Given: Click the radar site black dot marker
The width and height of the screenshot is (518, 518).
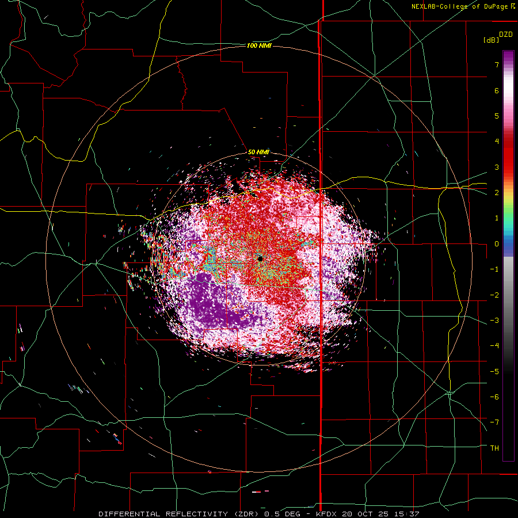Looking at the screenshot, I should point(260,258).
